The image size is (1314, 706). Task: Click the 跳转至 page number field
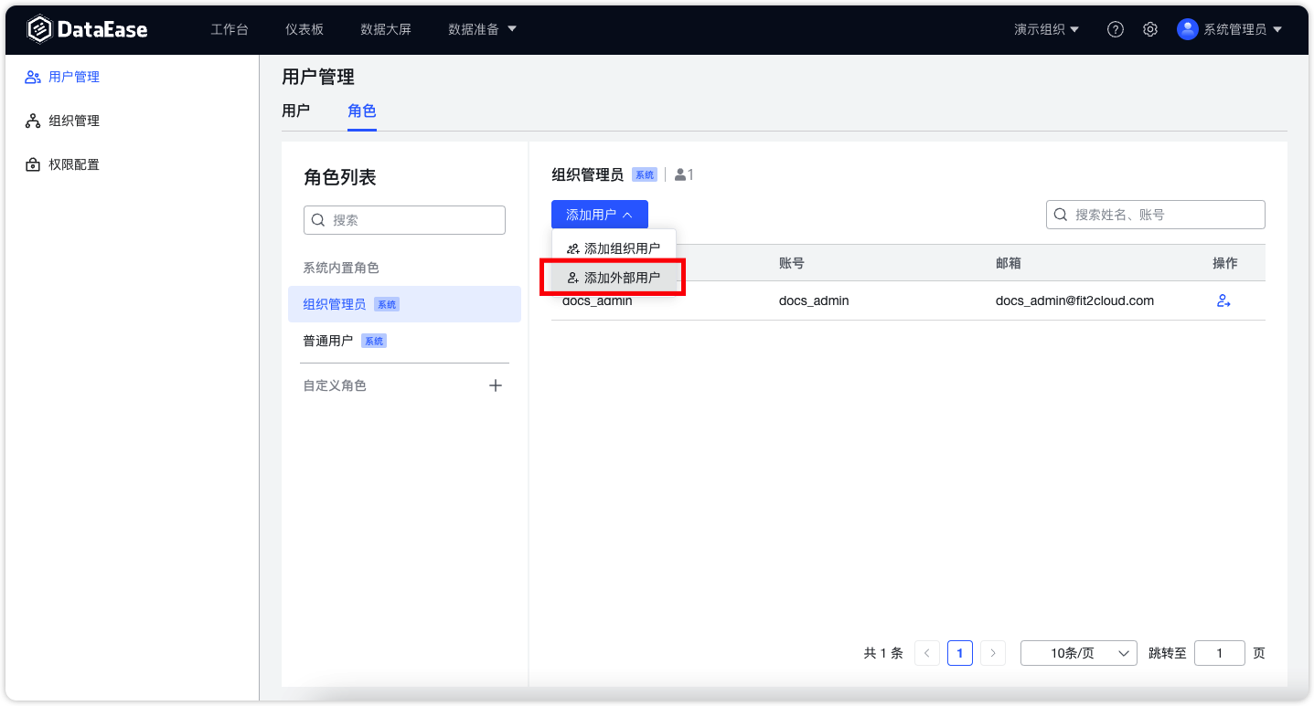point(1220,653)
